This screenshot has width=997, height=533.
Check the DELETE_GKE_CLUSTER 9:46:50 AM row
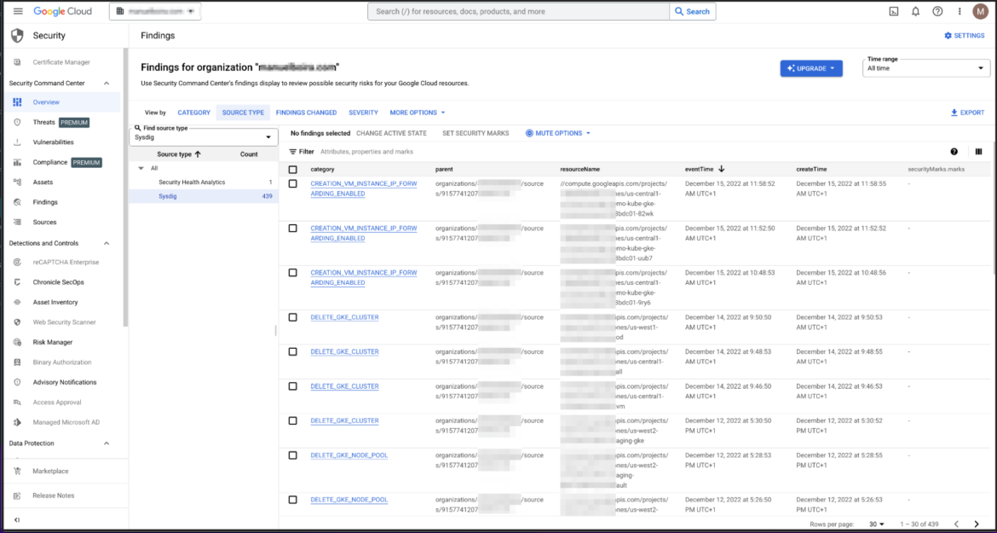point(292,386)
